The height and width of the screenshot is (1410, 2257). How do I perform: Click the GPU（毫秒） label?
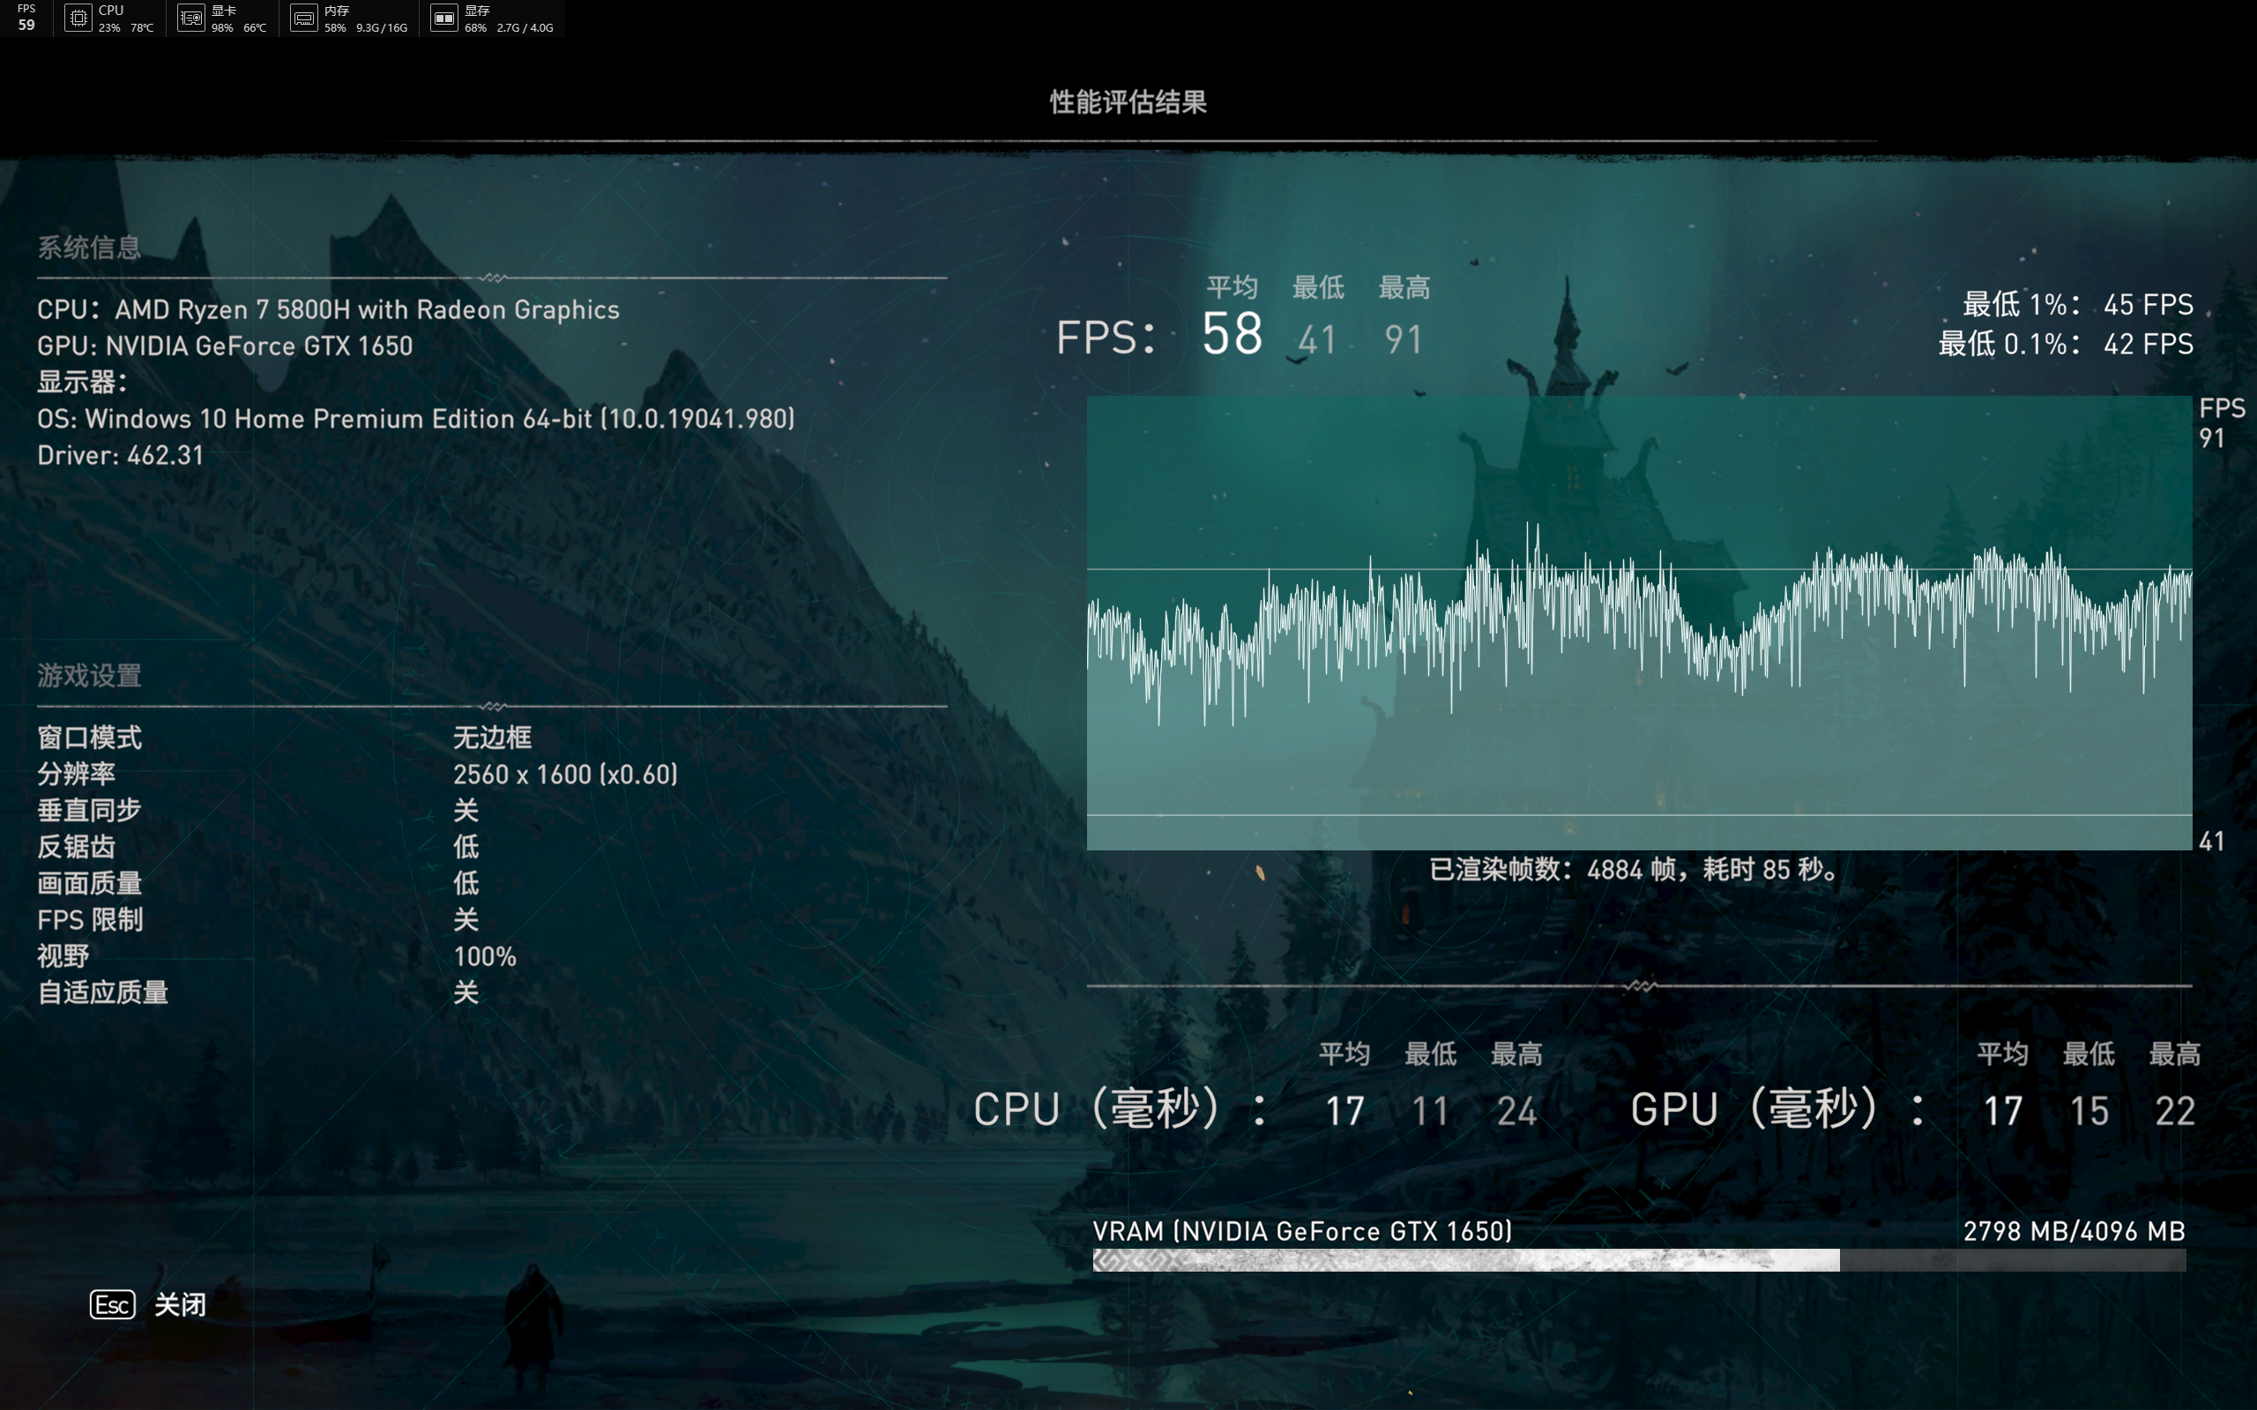(1778, 1109)
